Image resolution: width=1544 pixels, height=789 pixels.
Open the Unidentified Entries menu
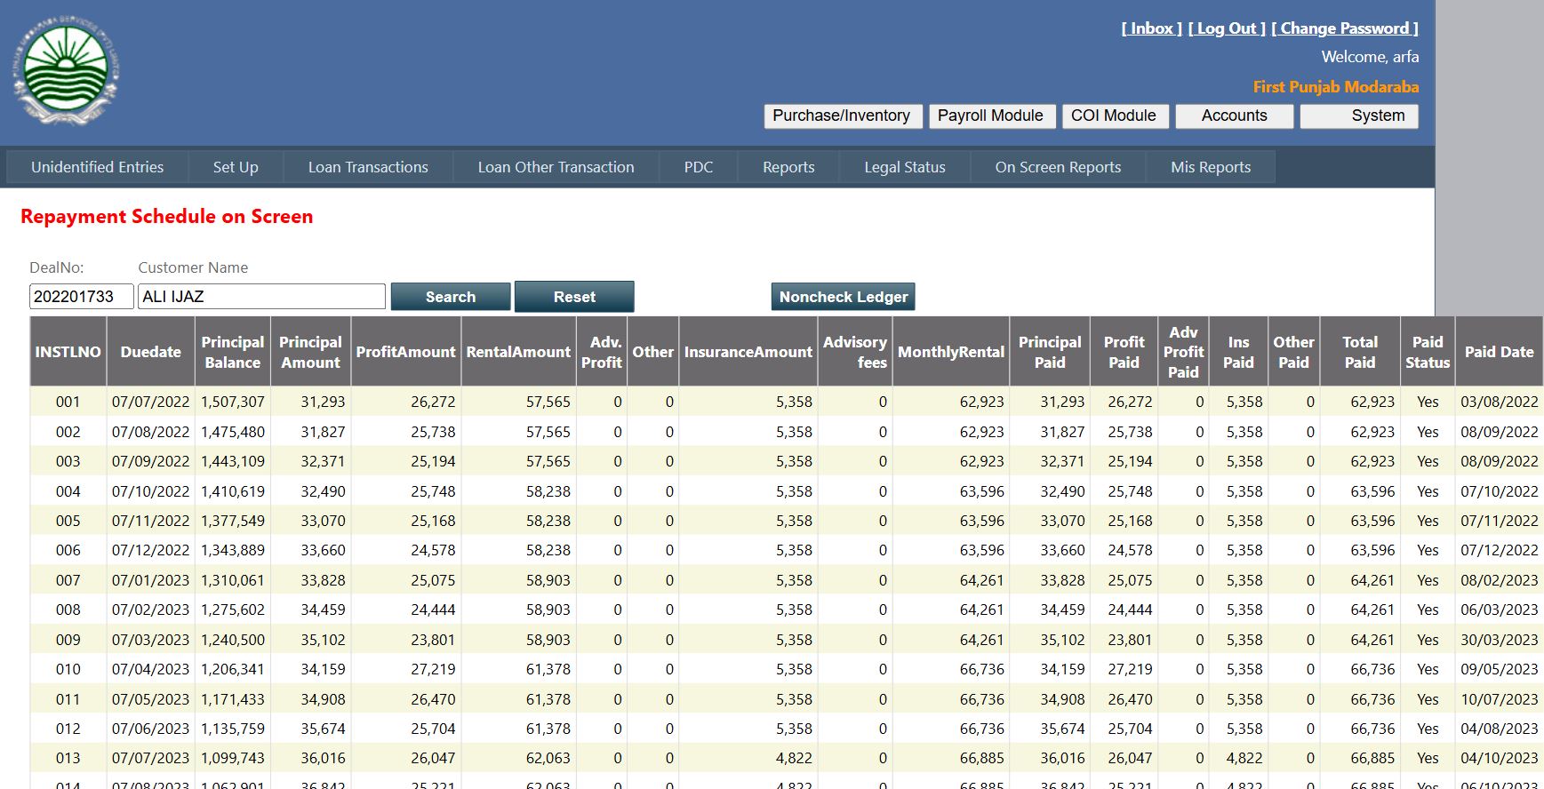click(x=97, y=167)
